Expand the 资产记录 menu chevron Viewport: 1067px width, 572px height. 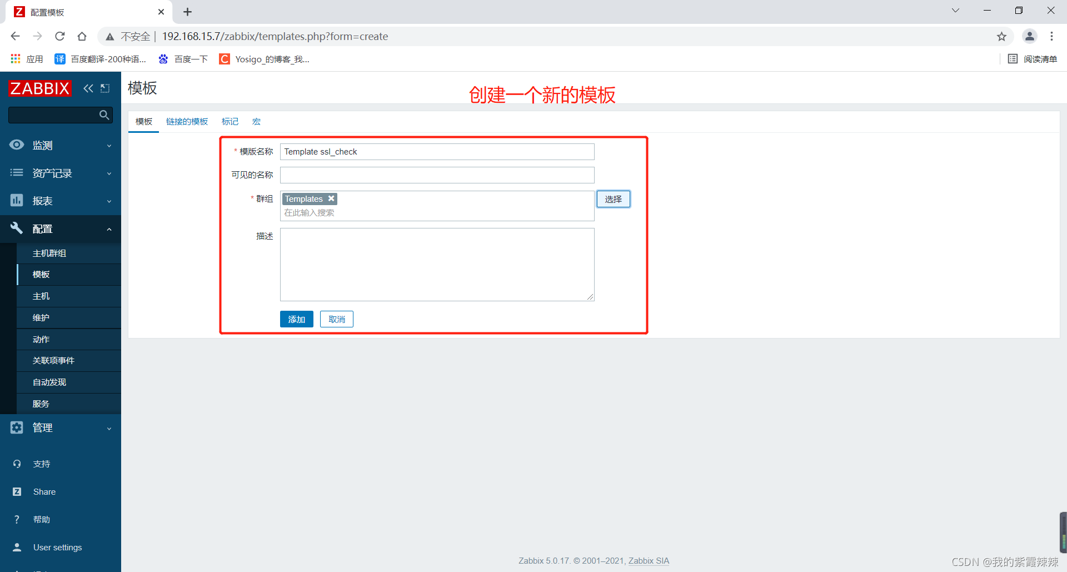[x=109, y=173]
